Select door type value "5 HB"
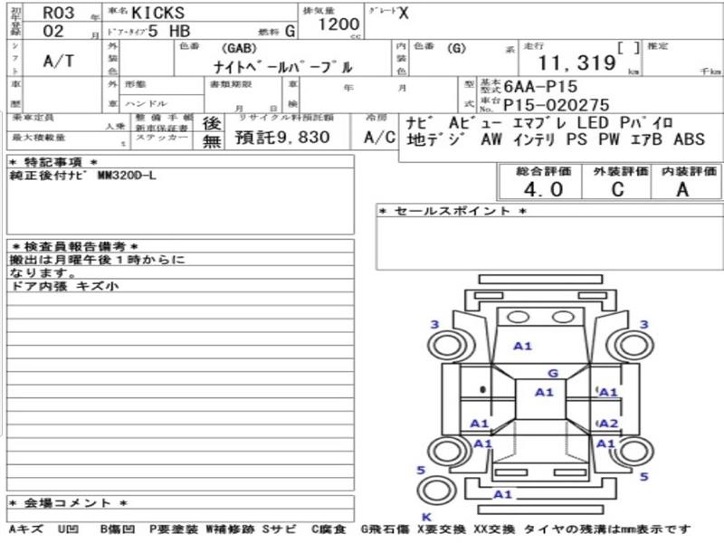Image resolution: width=724 pixels, height=543 pixels. click(169, 31)
